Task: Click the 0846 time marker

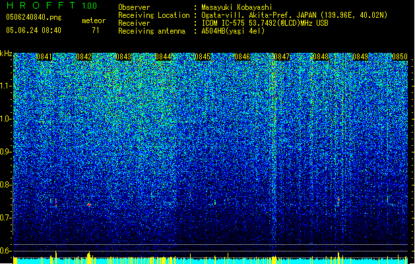Action: pos(242,57)
